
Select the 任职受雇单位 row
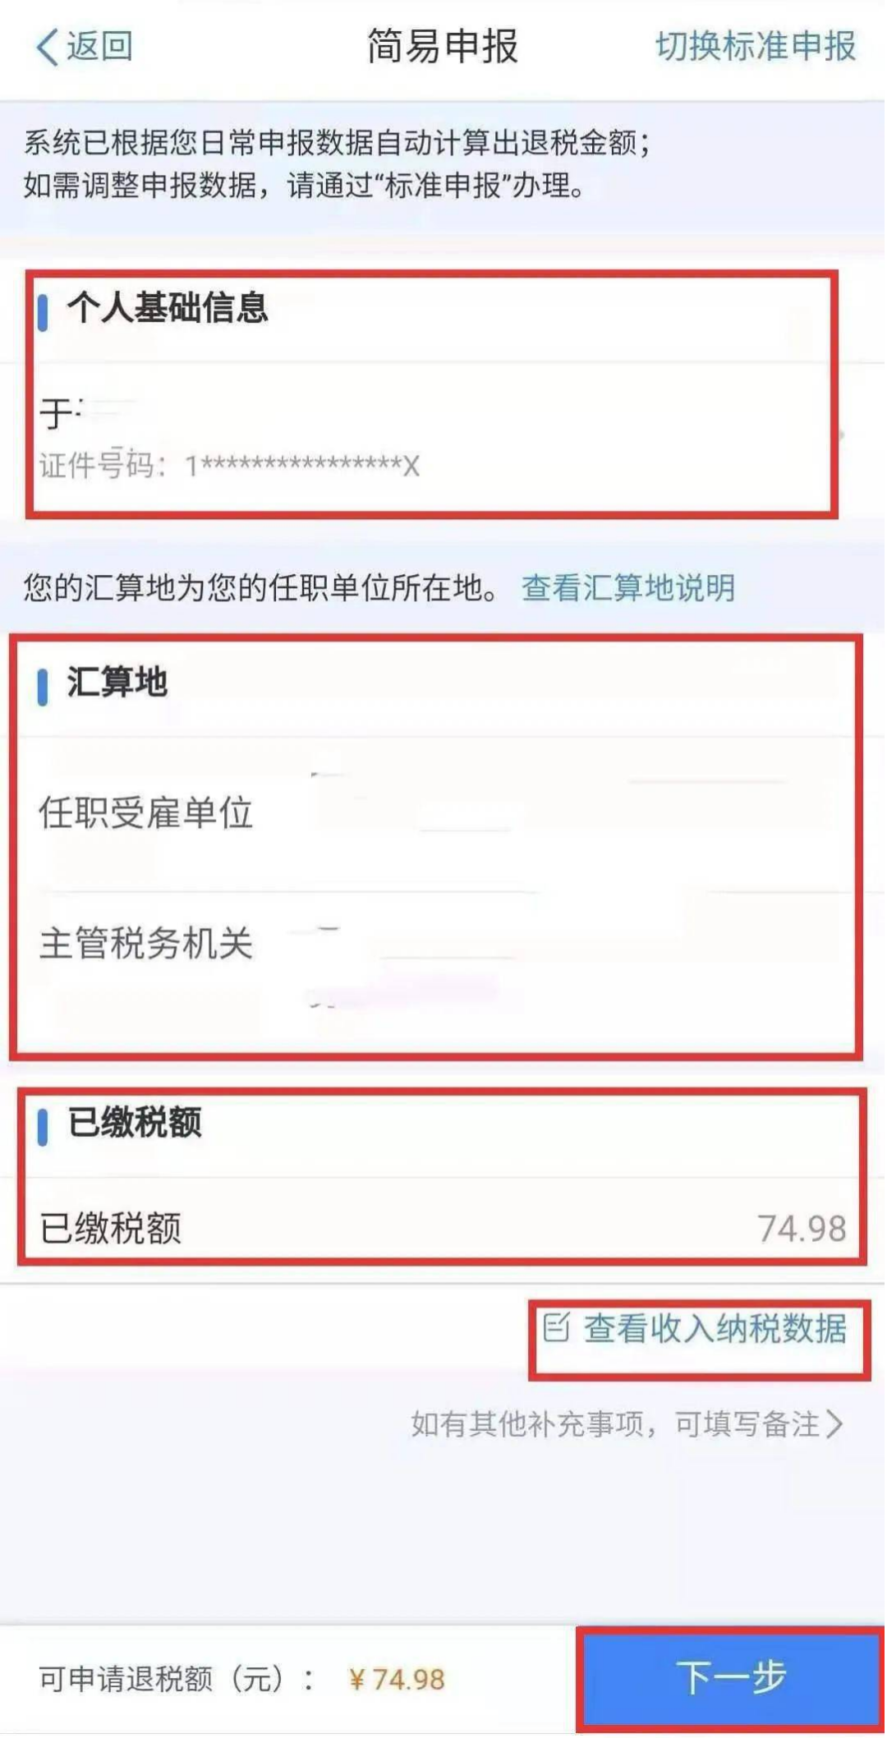pos(435,813)
